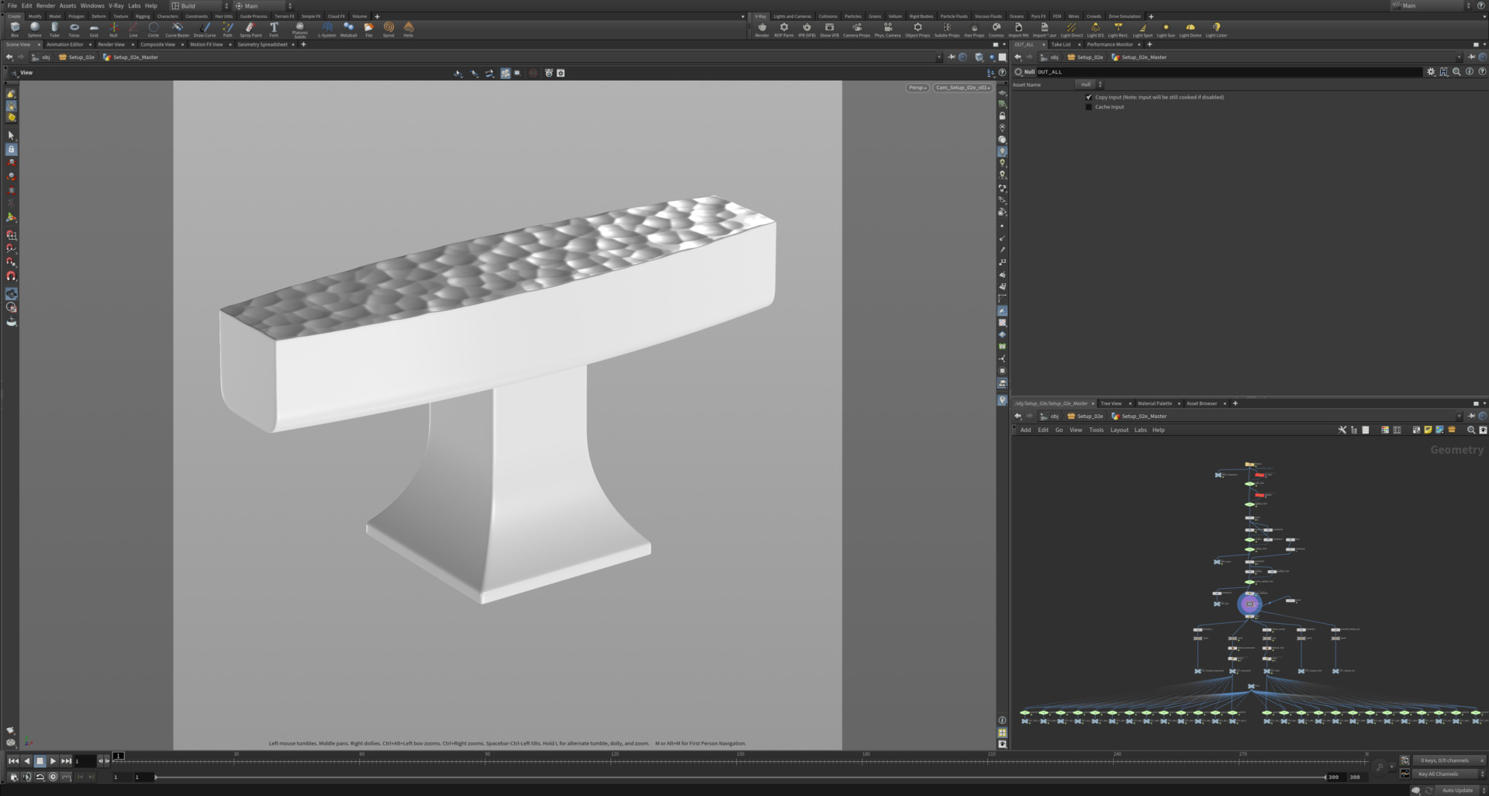This screenshot has width=1489, height=796.
Task: Open the network editor Tools menu
Action: coord(1096,430)
